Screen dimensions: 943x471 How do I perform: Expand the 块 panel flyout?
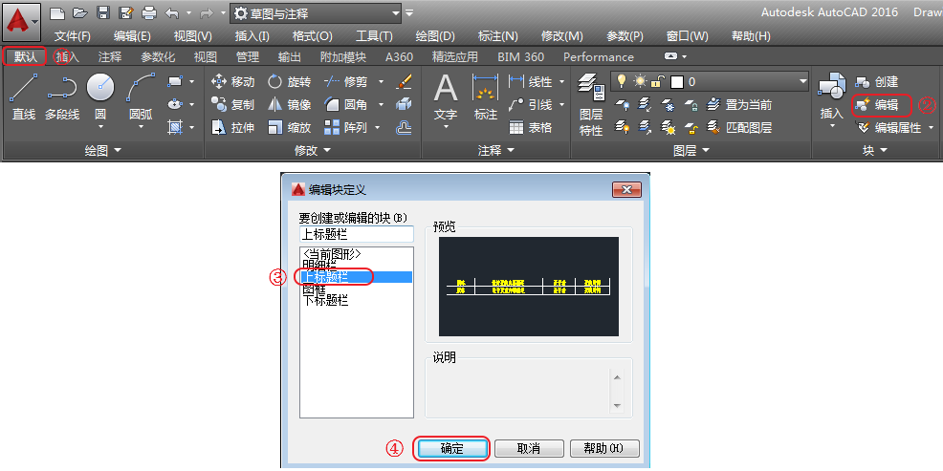pyautogui.click(x=875, y=151)
